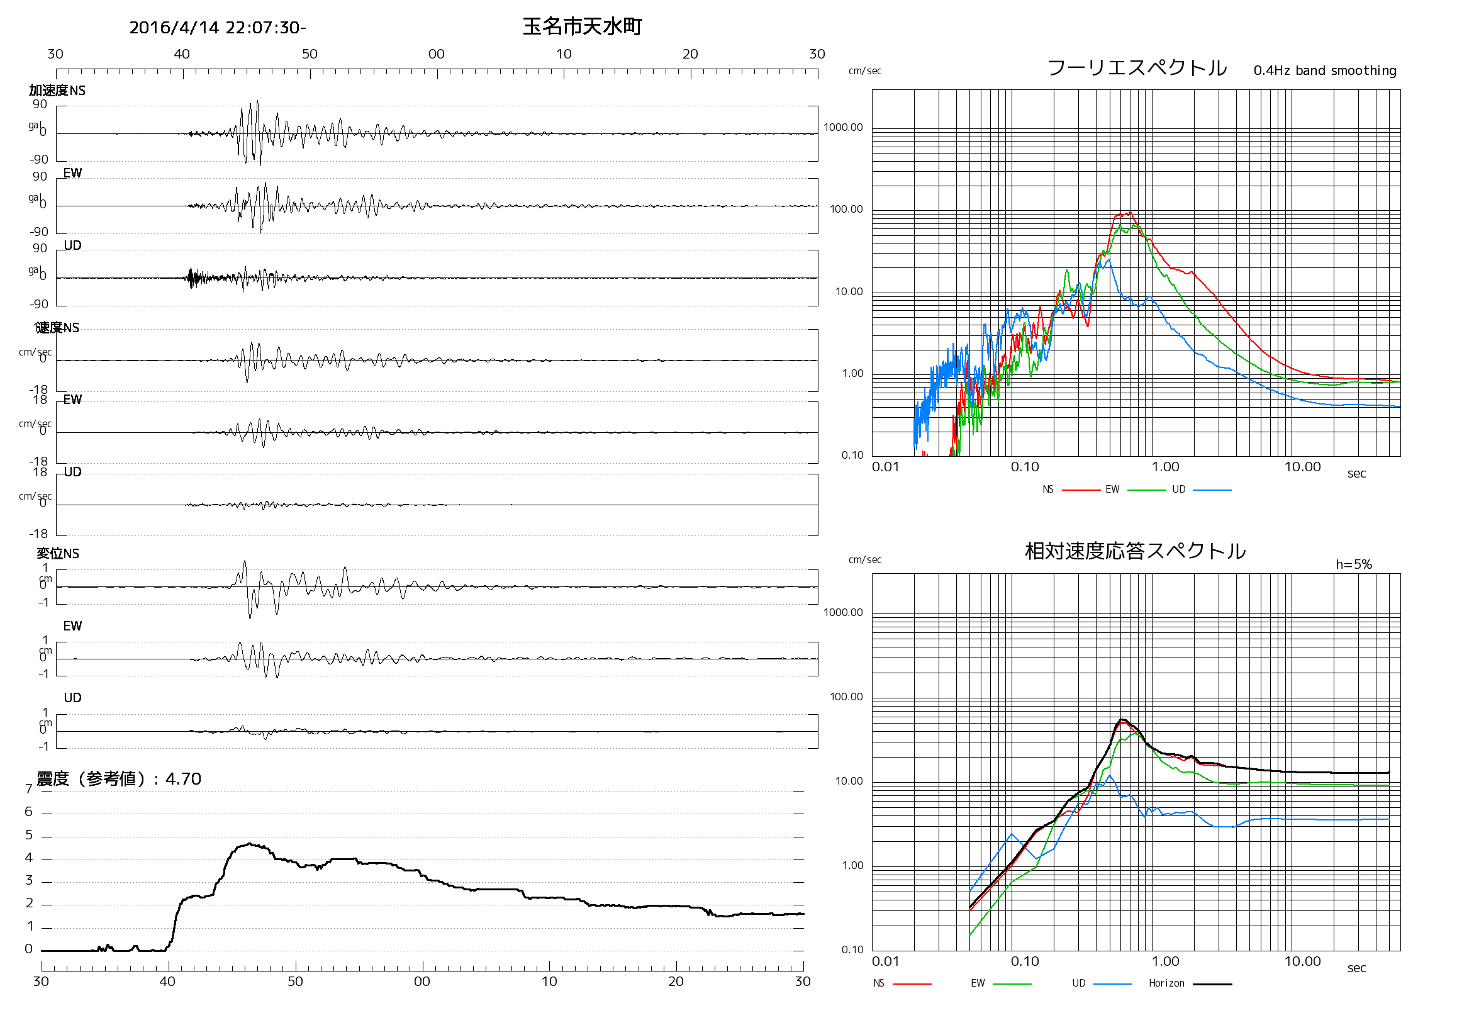Click the 速度NS waveform label
Screen dimensions: 1457x1030
point(57,328)
